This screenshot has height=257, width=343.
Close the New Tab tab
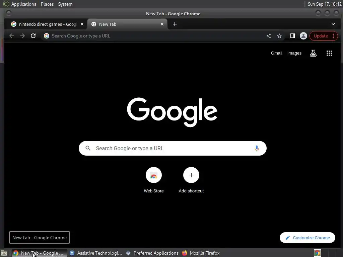point(162,24)
